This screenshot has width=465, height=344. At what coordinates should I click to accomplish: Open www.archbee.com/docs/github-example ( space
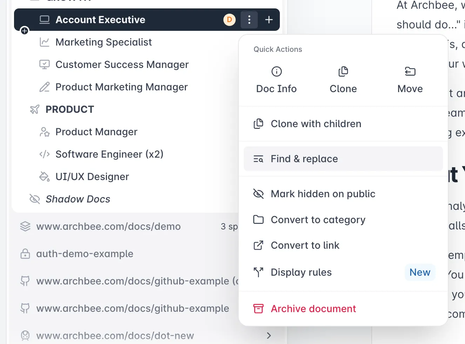pos(137,281)
